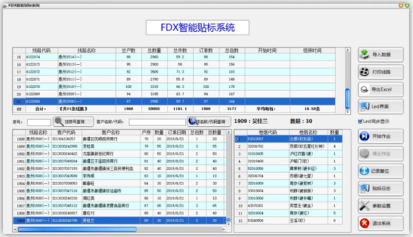This screenshot has width=413, height=237.
Task: Select cigarette row 4 code 31010400
Action: [289, 161]
